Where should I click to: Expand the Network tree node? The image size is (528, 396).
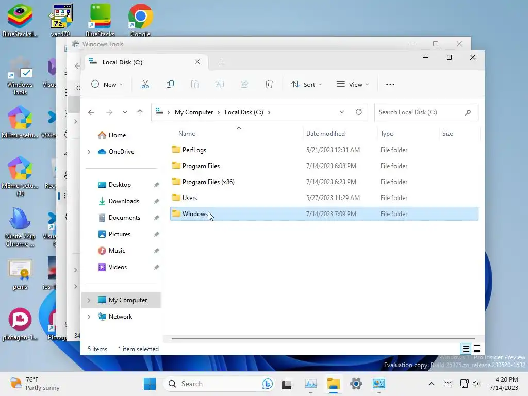89,317
